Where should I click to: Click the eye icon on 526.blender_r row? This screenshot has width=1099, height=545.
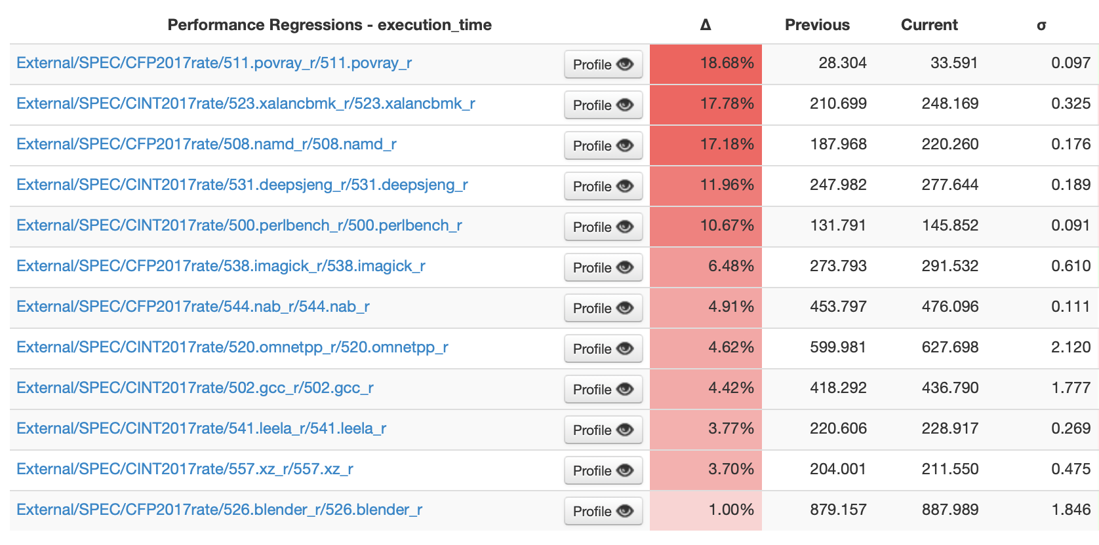click(x=624, y=511)
